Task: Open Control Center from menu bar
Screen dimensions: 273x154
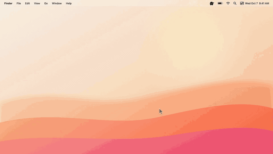Action: [242, 3]
